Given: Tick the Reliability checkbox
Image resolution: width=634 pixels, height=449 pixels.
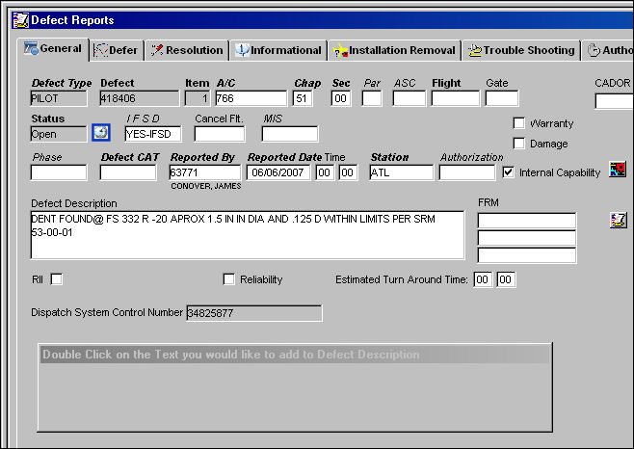Looking at the screenshot, I should [229, 279].
